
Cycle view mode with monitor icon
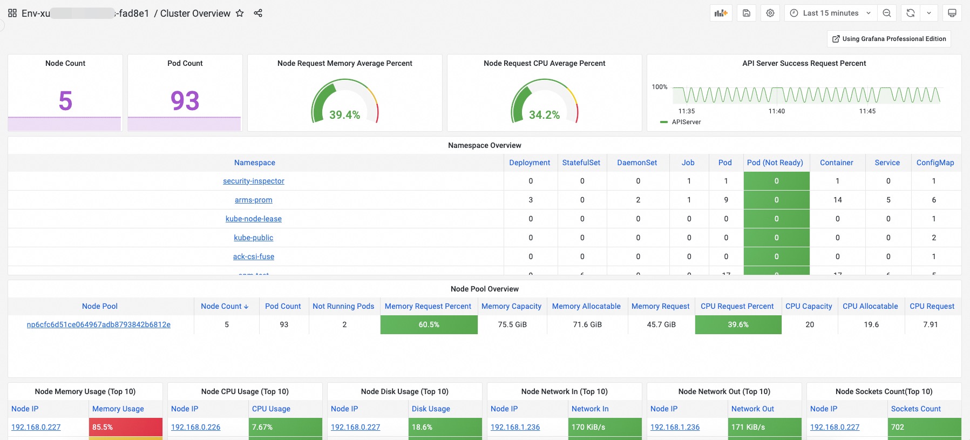(952, 13)
